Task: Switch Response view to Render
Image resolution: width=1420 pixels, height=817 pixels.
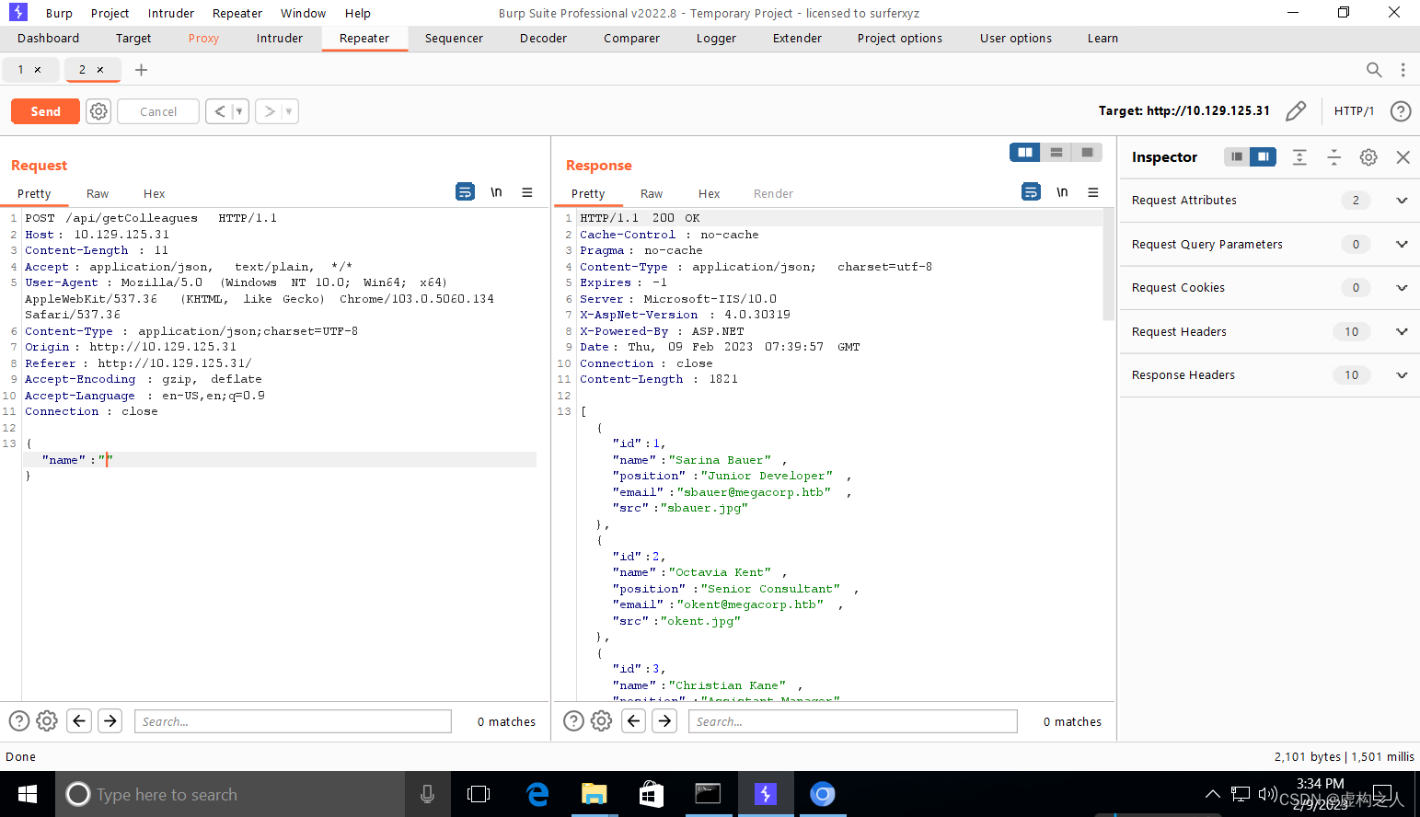Action: pyautogui.click(x=773, y=194)
